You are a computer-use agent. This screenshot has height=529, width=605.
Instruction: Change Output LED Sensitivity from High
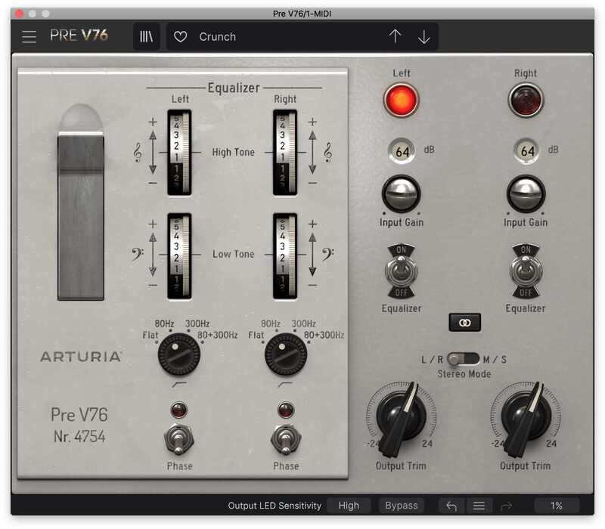[x=349, y=506]
